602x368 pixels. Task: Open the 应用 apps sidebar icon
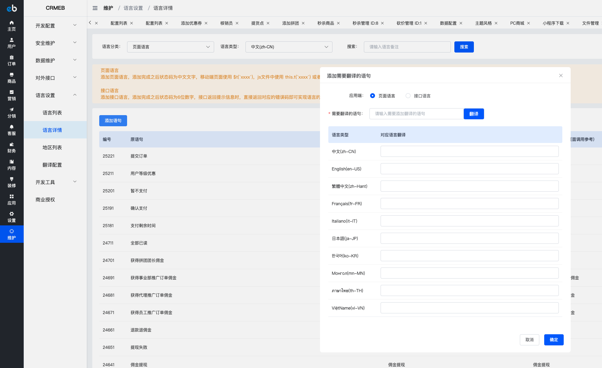(11, 199)
